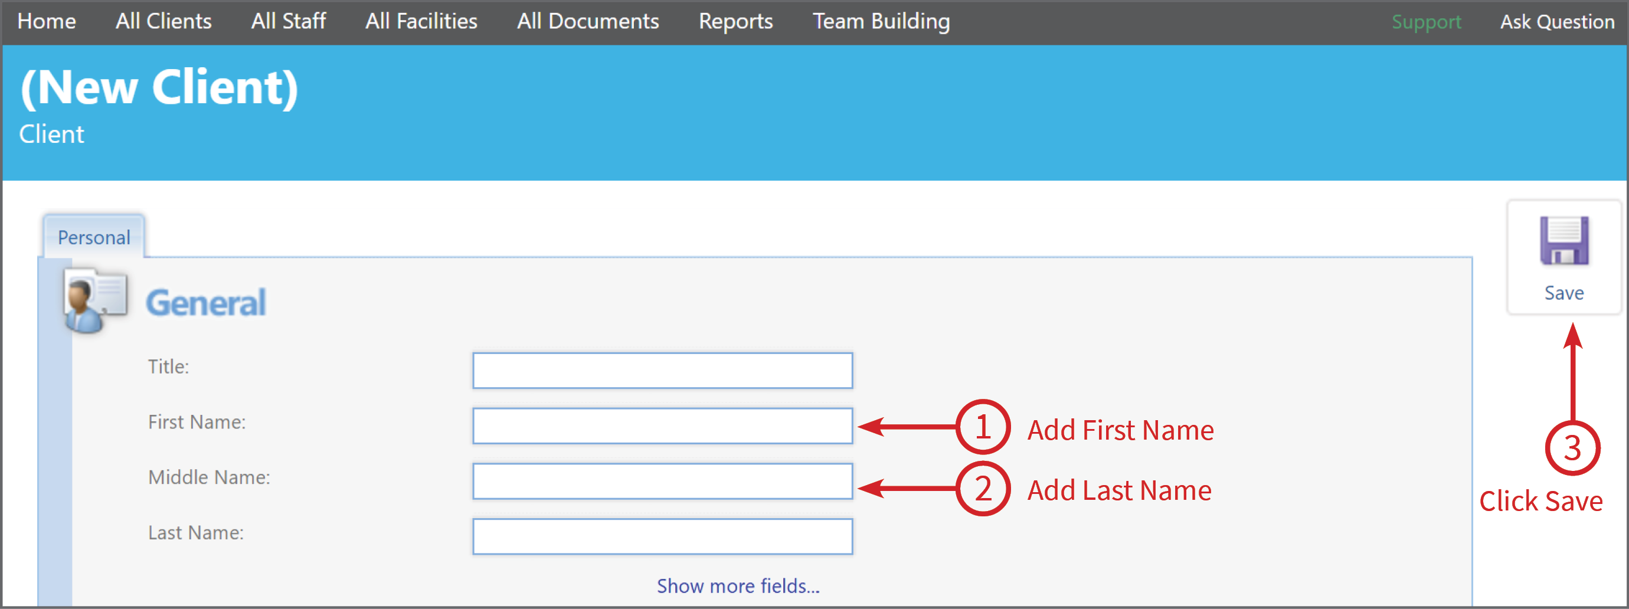
Task: Click the Client subtitle text
Action: tap(52, 133)
